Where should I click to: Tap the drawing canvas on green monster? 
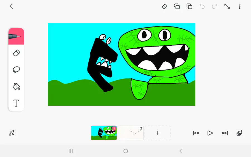coord(157,62)
